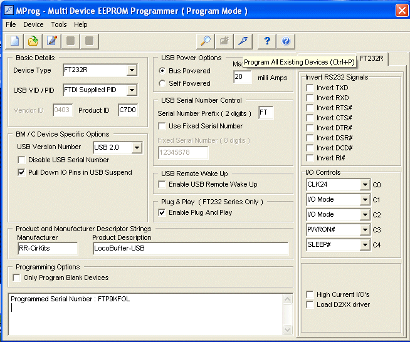
Task: Enable High Current I/O's checkbox
Action: click(x=310, y=295)
